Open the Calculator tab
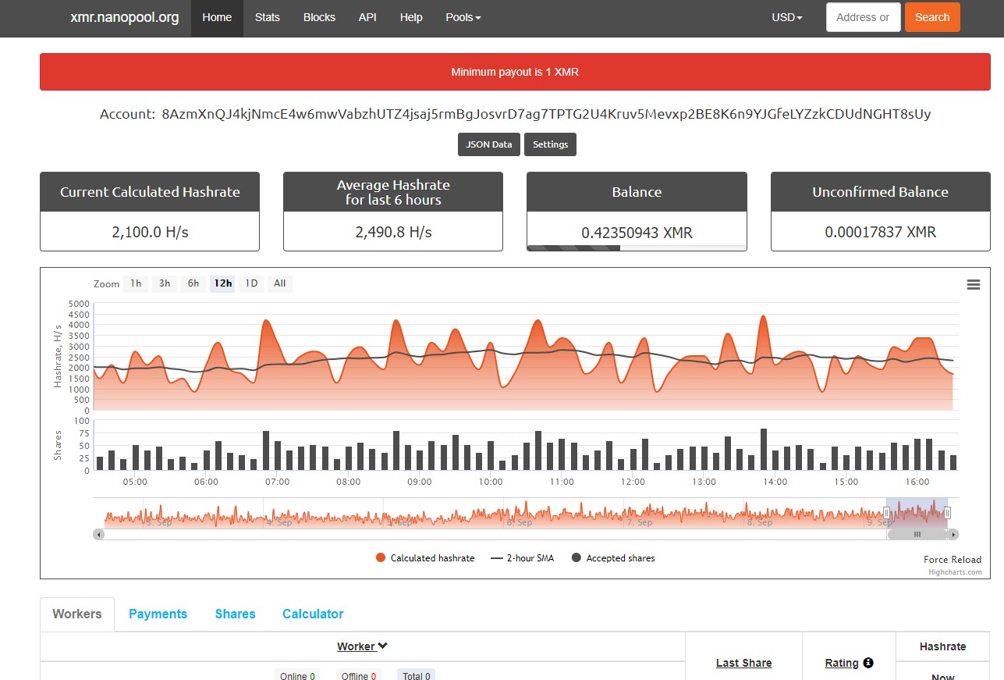The image size is (1004, 680). click(313, 614)
